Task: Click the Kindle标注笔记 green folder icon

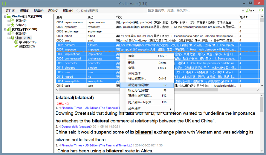Action: pyautogui.click(x=9, y=16)
